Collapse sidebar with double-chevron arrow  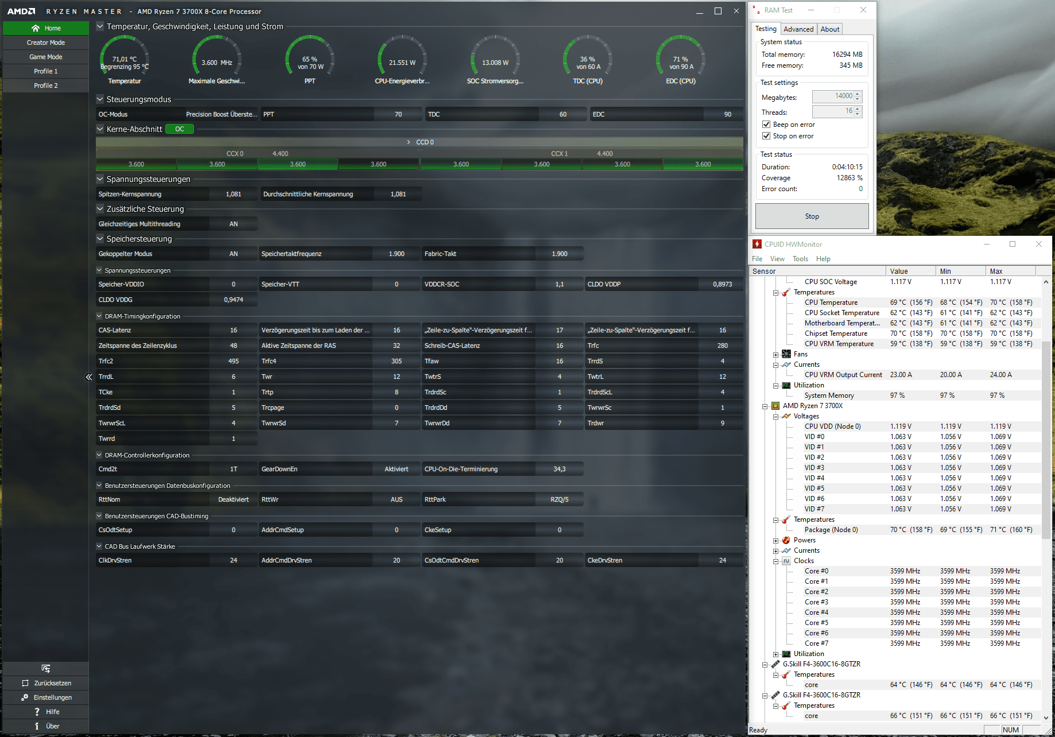89,377
